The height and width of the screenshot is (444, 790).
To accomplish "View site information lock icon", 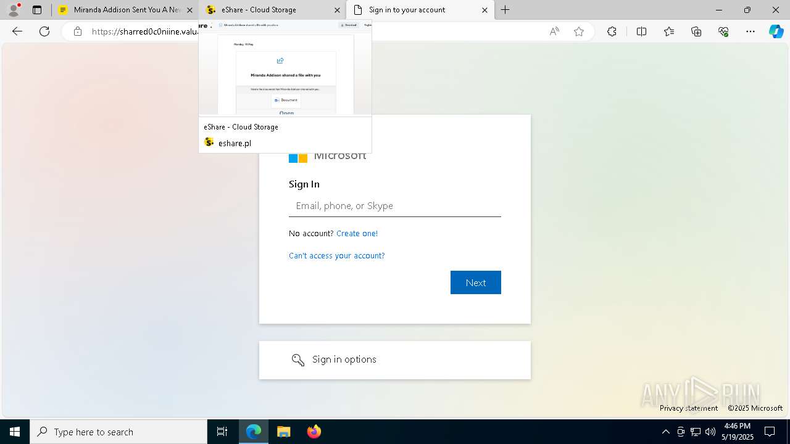I will 78,31.
